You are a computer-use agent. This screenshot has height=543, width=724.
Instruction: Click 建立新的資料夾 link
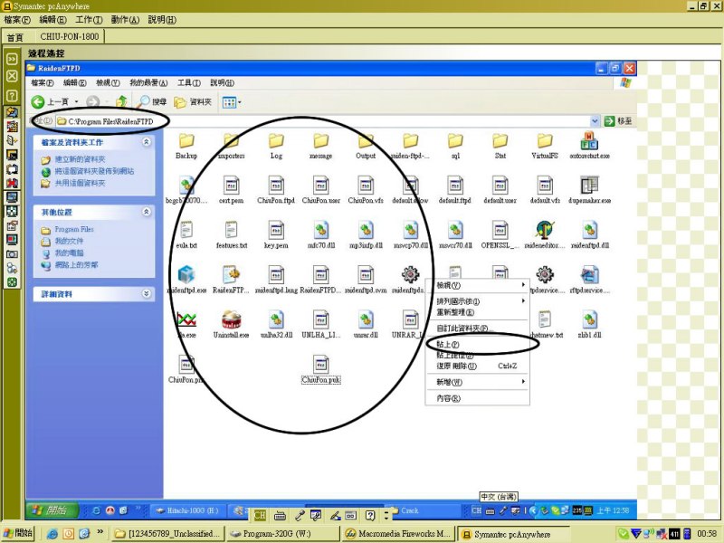click(x=80, y=159)
